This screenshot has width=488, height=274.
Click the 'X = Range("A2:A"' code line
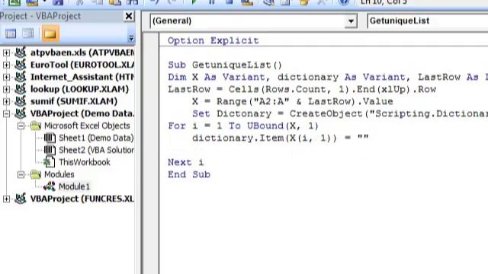pos(293,101)
